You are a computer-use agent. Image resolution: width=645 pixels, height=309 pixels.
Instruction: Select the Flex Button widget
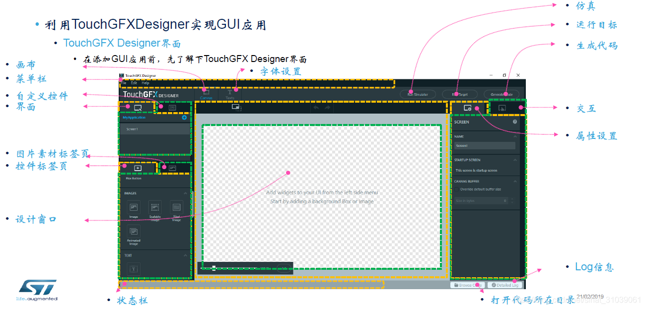[133, 178]
